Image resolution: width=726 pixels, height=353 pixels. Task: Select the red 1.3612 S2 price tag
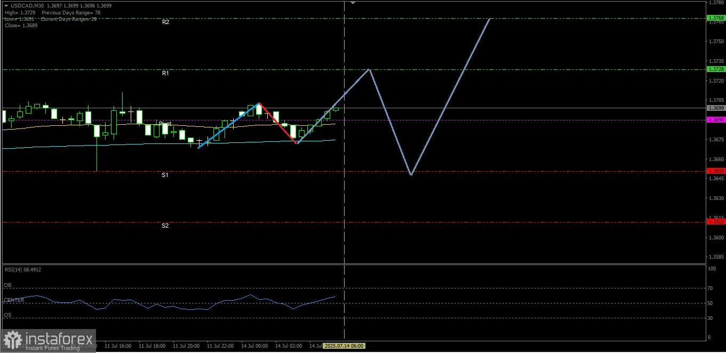tap(716, 221)
